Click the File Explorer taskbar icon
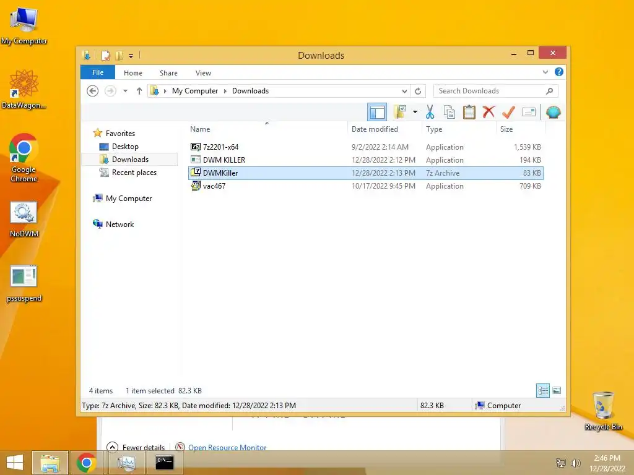Viewport: 634px width, 475px height. click(50, 463)
